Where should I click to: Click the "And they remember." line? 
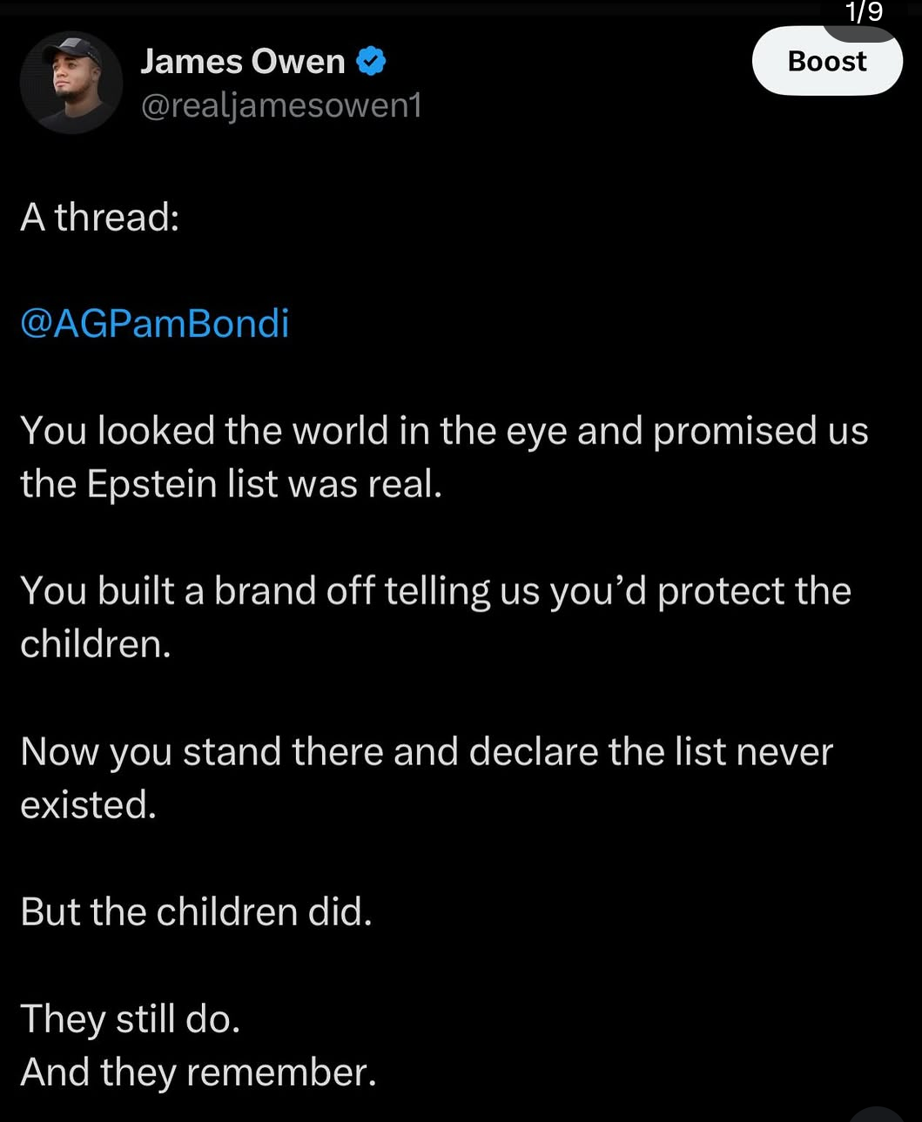click(199, 1072)
